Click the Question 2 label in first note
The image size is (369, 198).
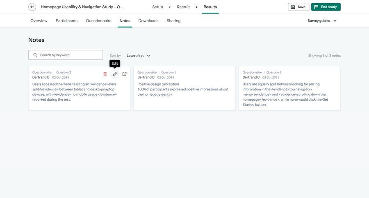tap(64, 72)
